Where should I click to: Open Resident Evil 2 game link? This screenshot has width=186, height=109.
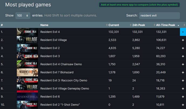(50, 48)
